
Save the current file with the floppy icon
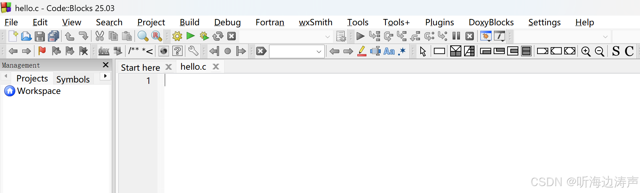(40, 36)
